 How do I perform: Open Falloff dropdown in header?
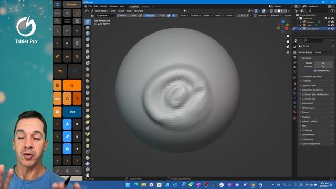218,15
